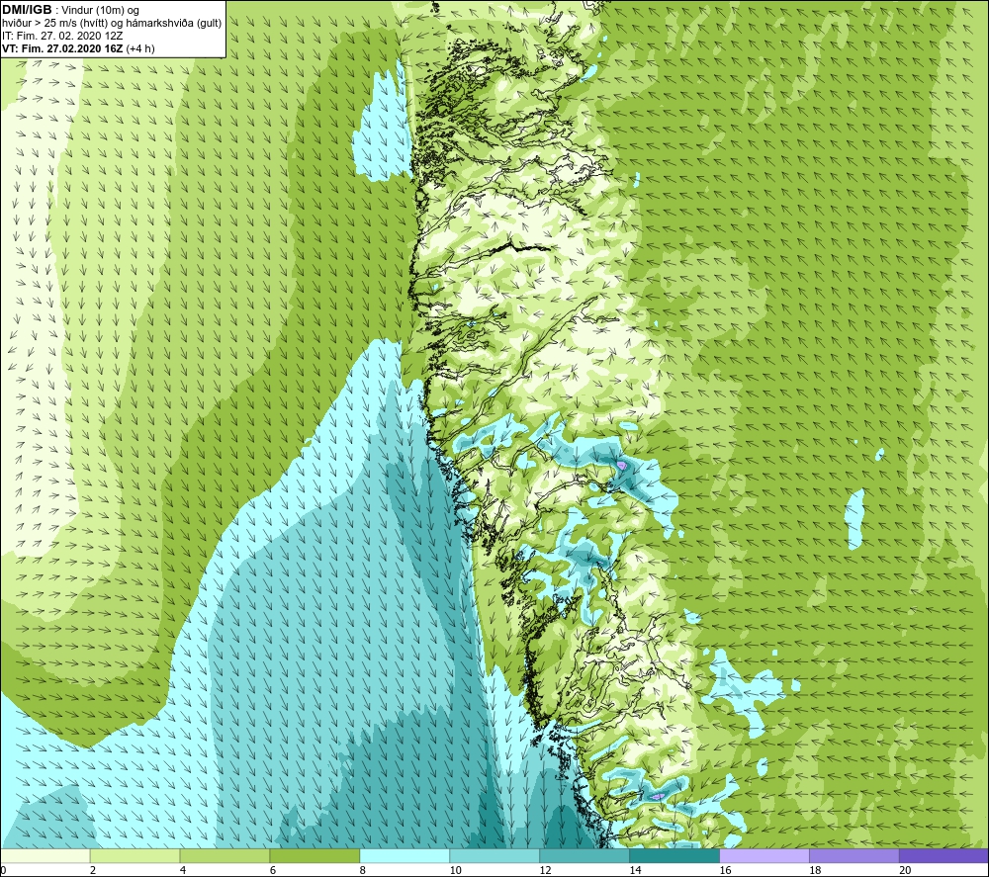The height and width of the screenshot is (877, 989).
Task: Click the title text 'DMI/IGB'
Action: click(x=27, y=10)
